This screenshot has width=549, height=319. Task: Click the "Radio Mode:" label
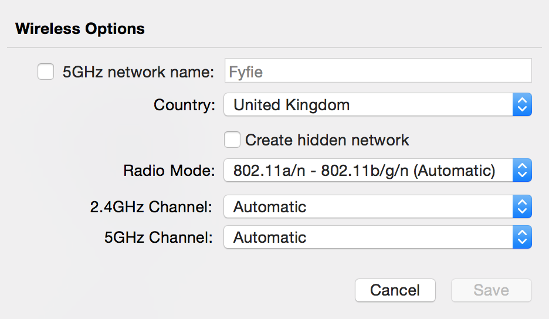[169, 171]
